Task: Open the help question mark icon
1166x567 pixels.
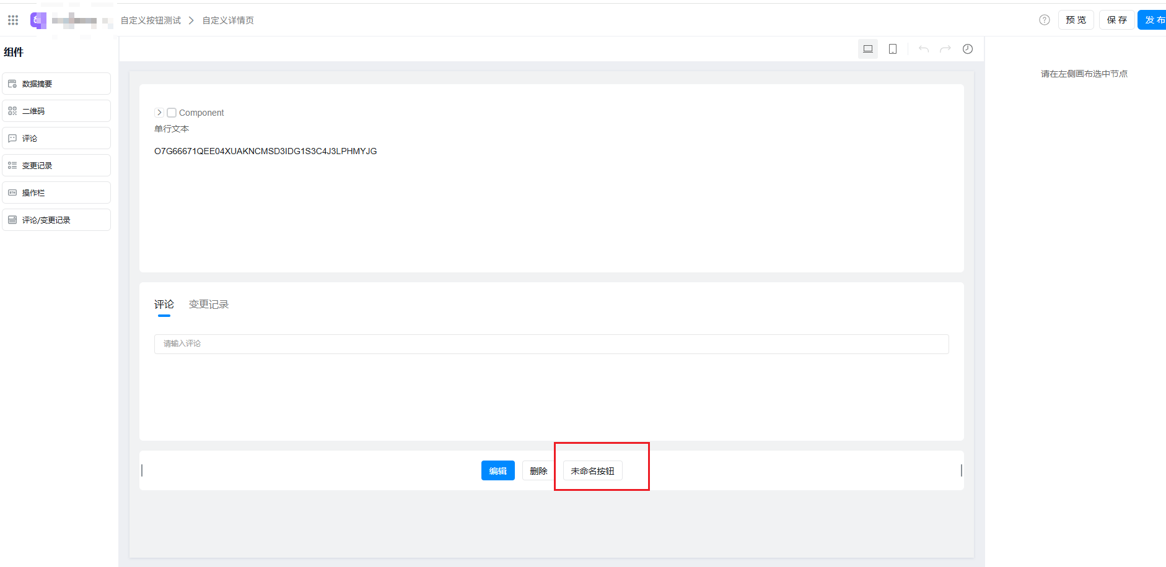Action: tap(1045, 20)
